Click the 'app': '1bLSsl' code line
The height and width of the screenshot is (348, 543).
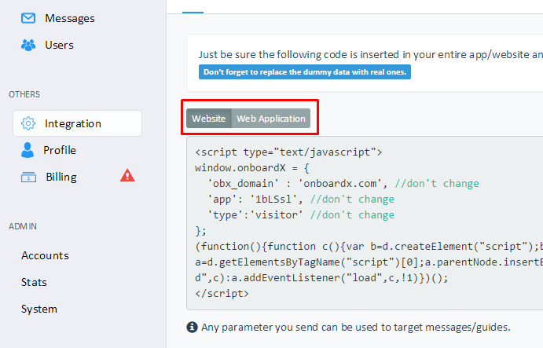pyautogui.click(x=301, y=199)
